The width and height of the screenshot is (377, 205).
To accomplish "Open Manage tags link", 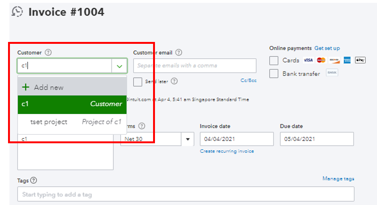I will 338,179.
